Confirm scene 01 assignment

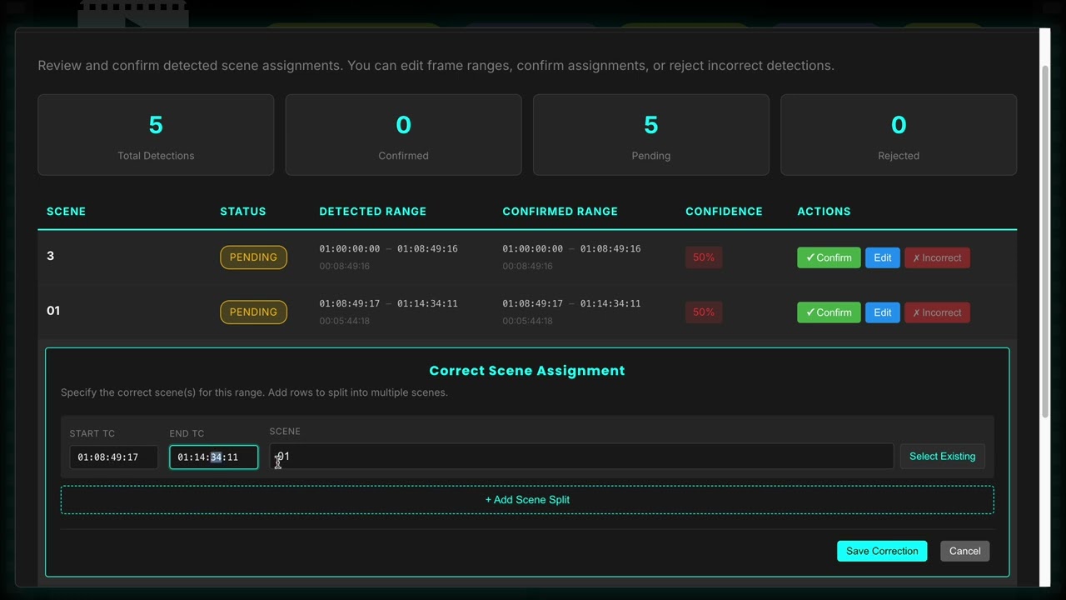click(829, 312)
